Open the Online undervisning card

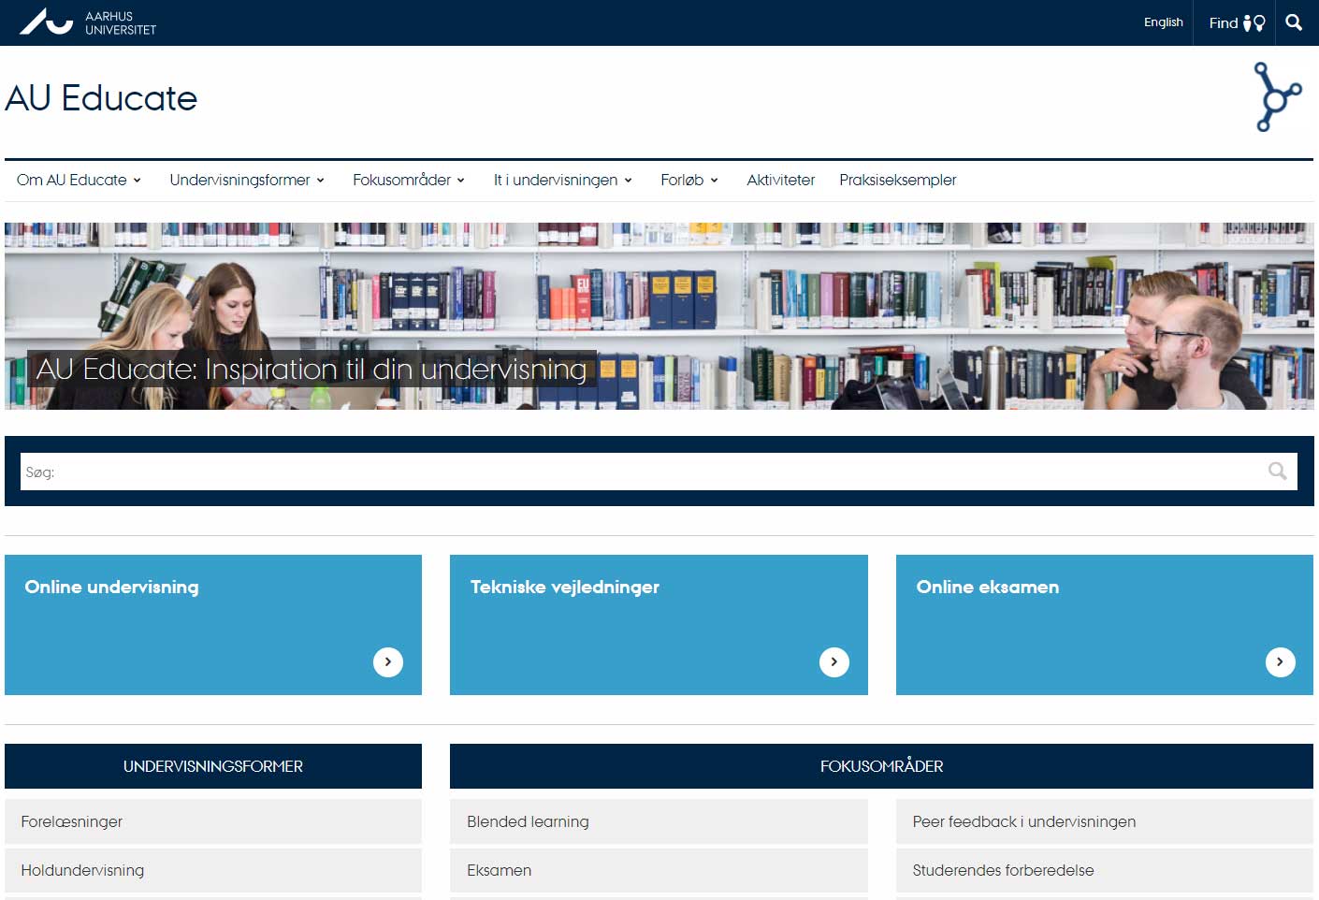point(213,625)
